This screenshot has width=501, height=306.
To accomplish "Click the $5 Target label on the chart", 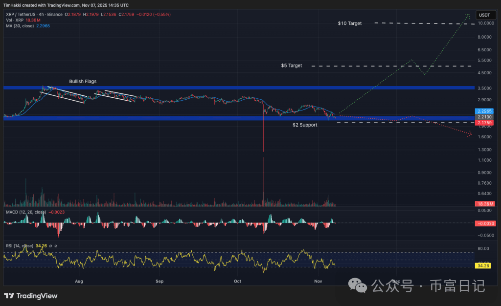I will (291, 65).
